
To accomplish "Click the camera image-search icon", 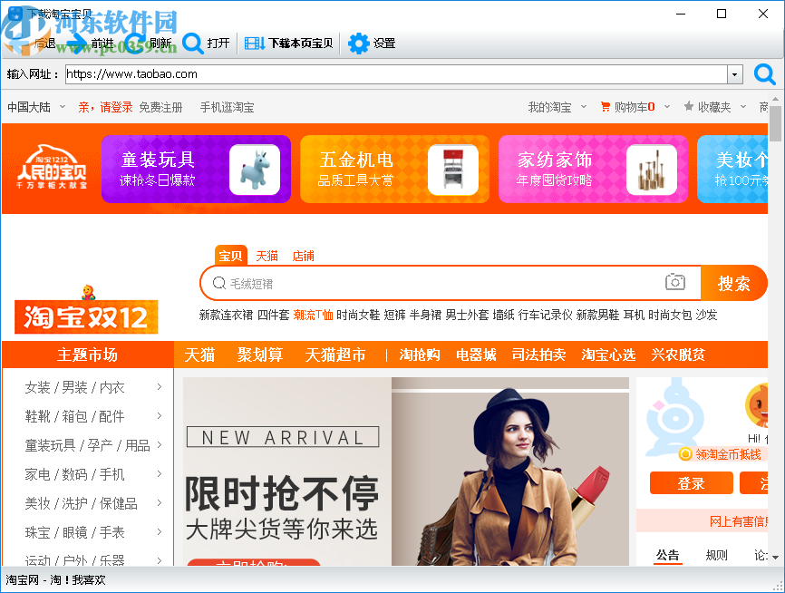I will 674,282.
